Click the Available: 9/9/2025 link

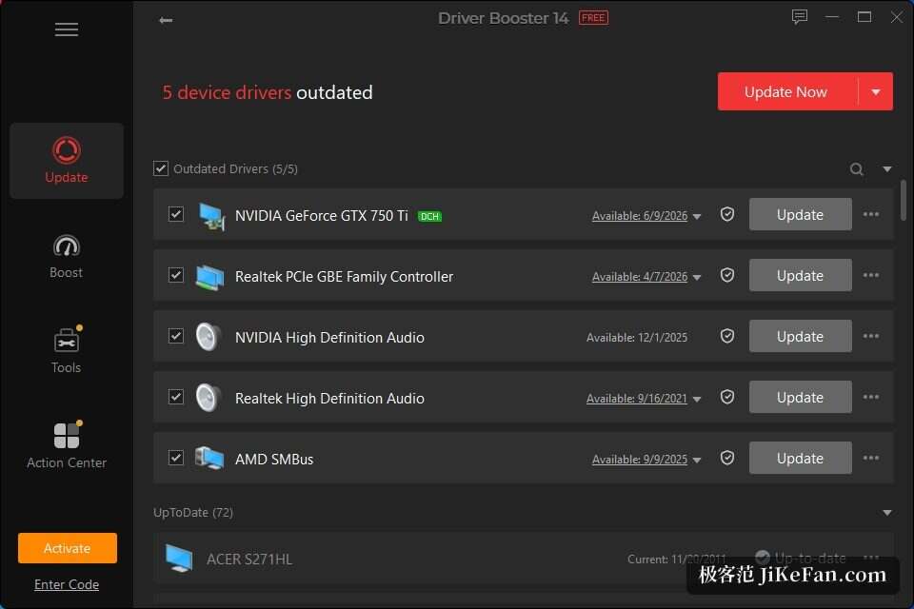point(640,460)
